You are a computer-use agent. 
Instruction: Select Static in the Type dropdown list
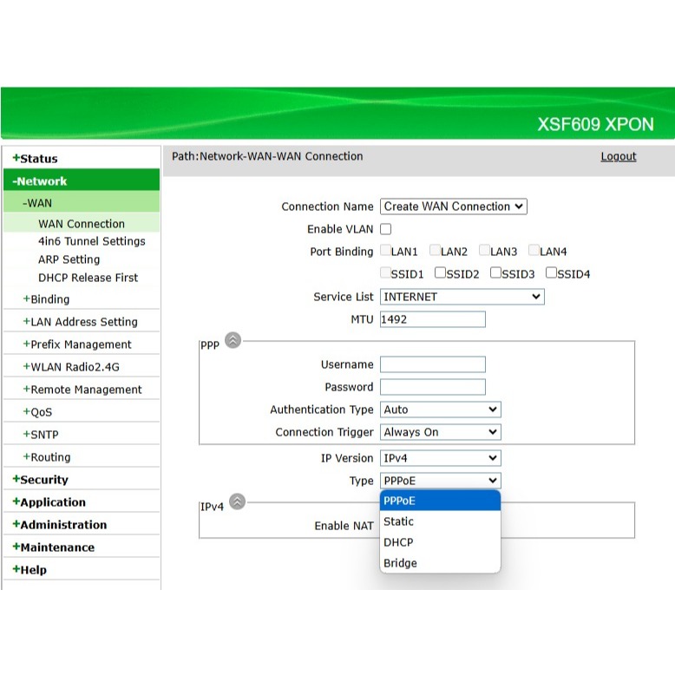click(399, 521)
